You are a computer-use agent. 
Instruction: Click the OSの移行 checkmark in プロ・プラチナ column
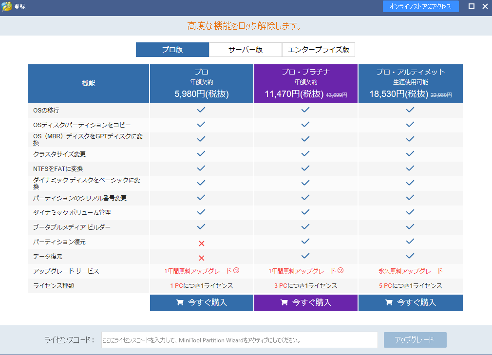tap(305, 110)
